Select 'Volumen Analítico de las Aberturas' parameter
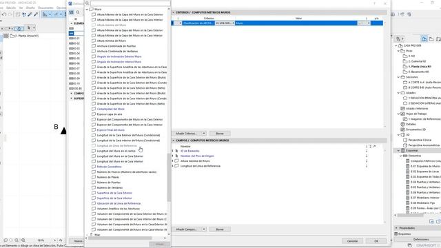The image size is (441, 248). [118, 209]
